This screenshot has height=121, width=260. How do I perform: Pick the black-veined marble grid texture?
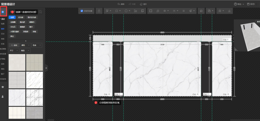pyautogui.click(x=34, y=98)
